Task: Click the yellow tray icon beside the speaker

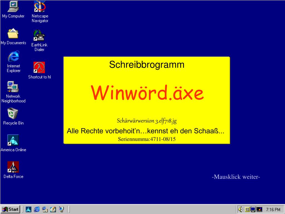Action: pyautogui.click(x=247, y=210)
